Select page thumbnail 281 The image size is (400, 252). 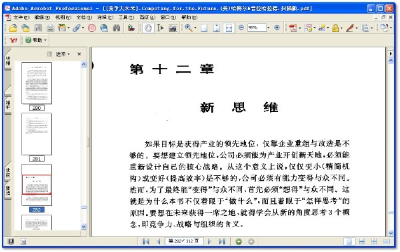click(37, 134)
